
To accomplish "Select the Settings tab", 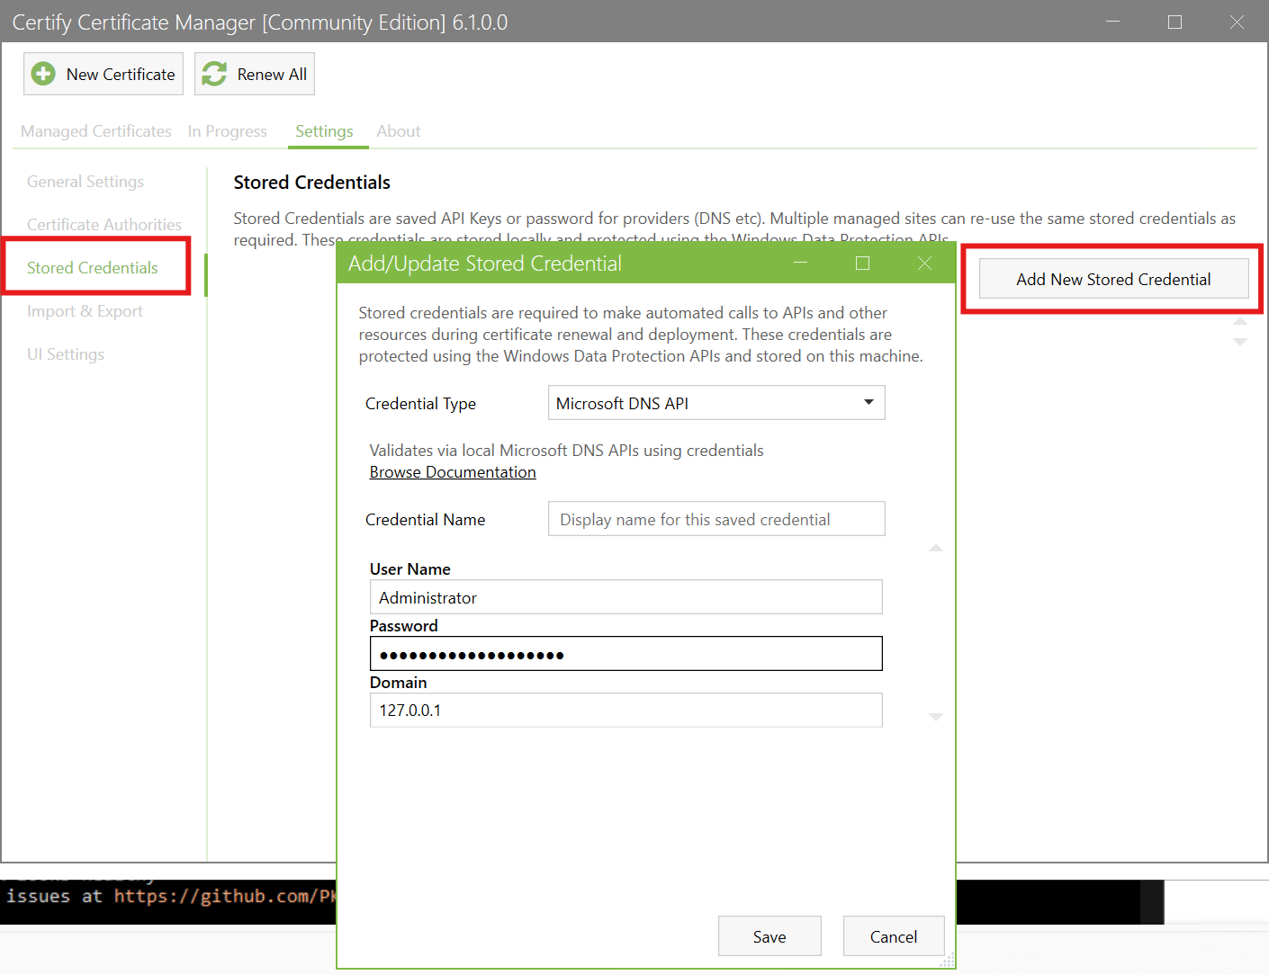I will (x=324, y=131).
